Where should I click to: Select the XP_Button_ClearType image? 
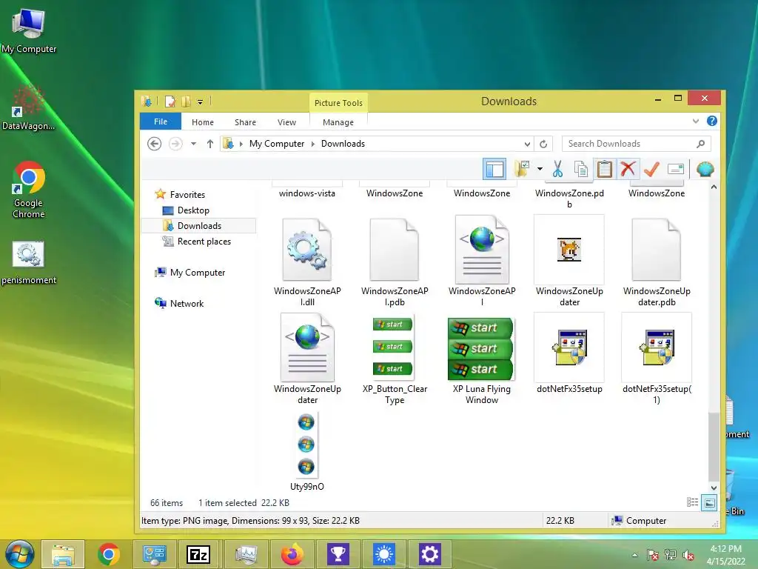(x=395, y=359)
